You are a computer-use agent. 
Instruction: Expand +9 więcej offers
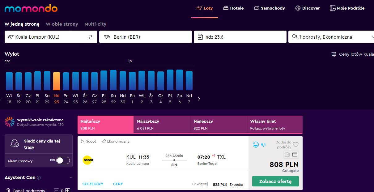[x=200, y=184]
